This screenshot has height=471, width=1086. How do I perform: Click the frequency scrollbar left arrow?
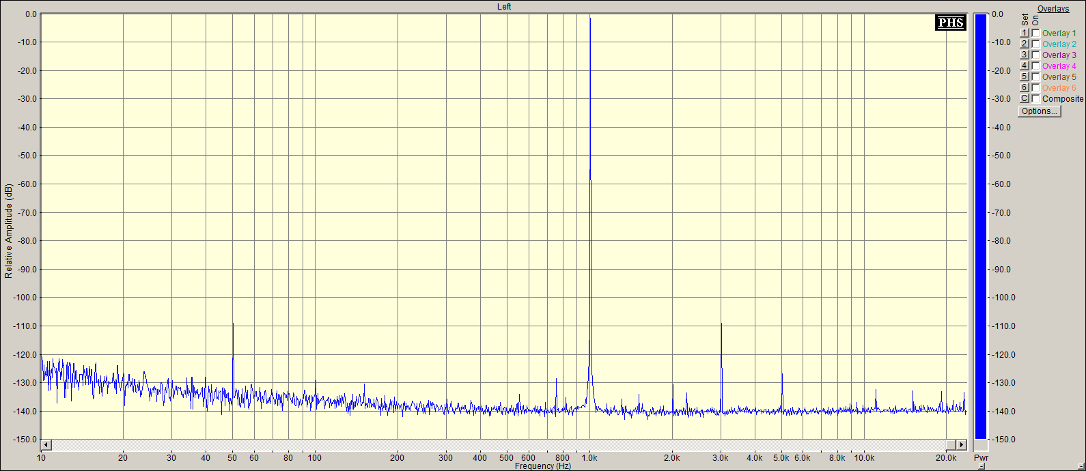tap(46, 445)
